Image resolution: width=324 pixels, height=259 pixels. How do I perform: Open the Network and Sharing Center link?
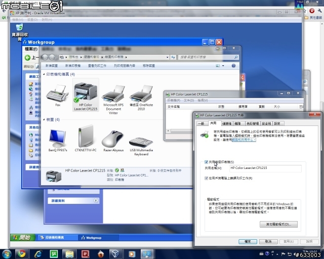point(244,140)
